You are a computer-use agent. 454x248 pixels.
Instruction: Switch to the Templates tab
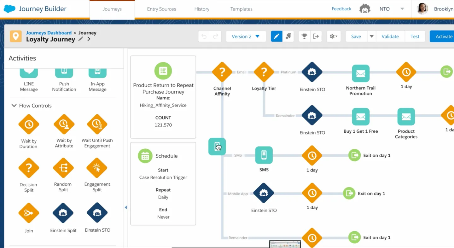click(x=242, y=9)
